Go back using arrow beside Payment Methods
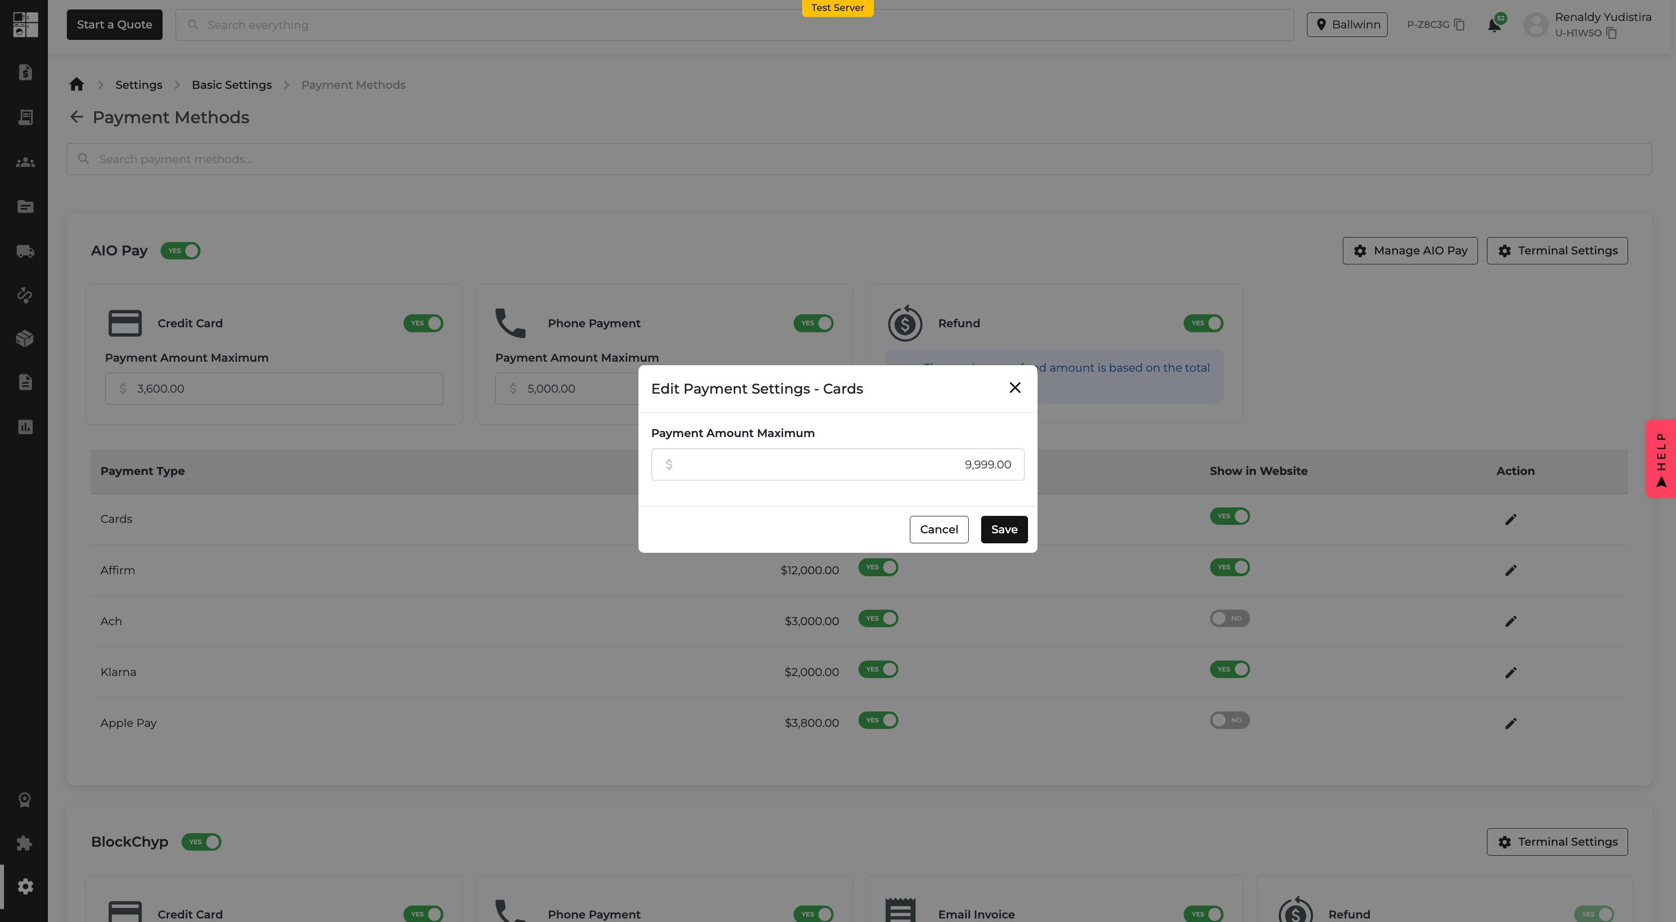 77,117
